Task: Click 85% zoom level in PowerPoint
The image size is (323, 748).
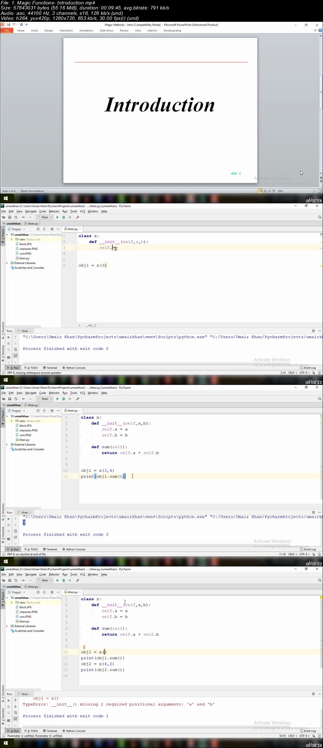Action: coord(280,191)
